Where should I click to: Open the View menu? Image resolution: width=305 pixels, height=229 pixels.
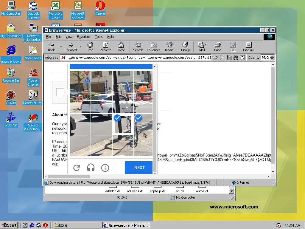point(69,37)
